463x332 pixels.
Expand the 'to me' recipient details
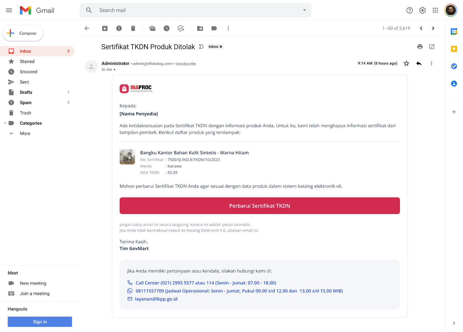114,70
